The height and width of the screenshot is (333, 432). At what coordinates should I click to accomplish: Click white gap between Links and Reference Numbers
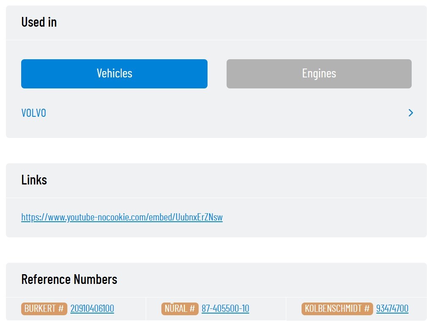click(x=216, y=250)
